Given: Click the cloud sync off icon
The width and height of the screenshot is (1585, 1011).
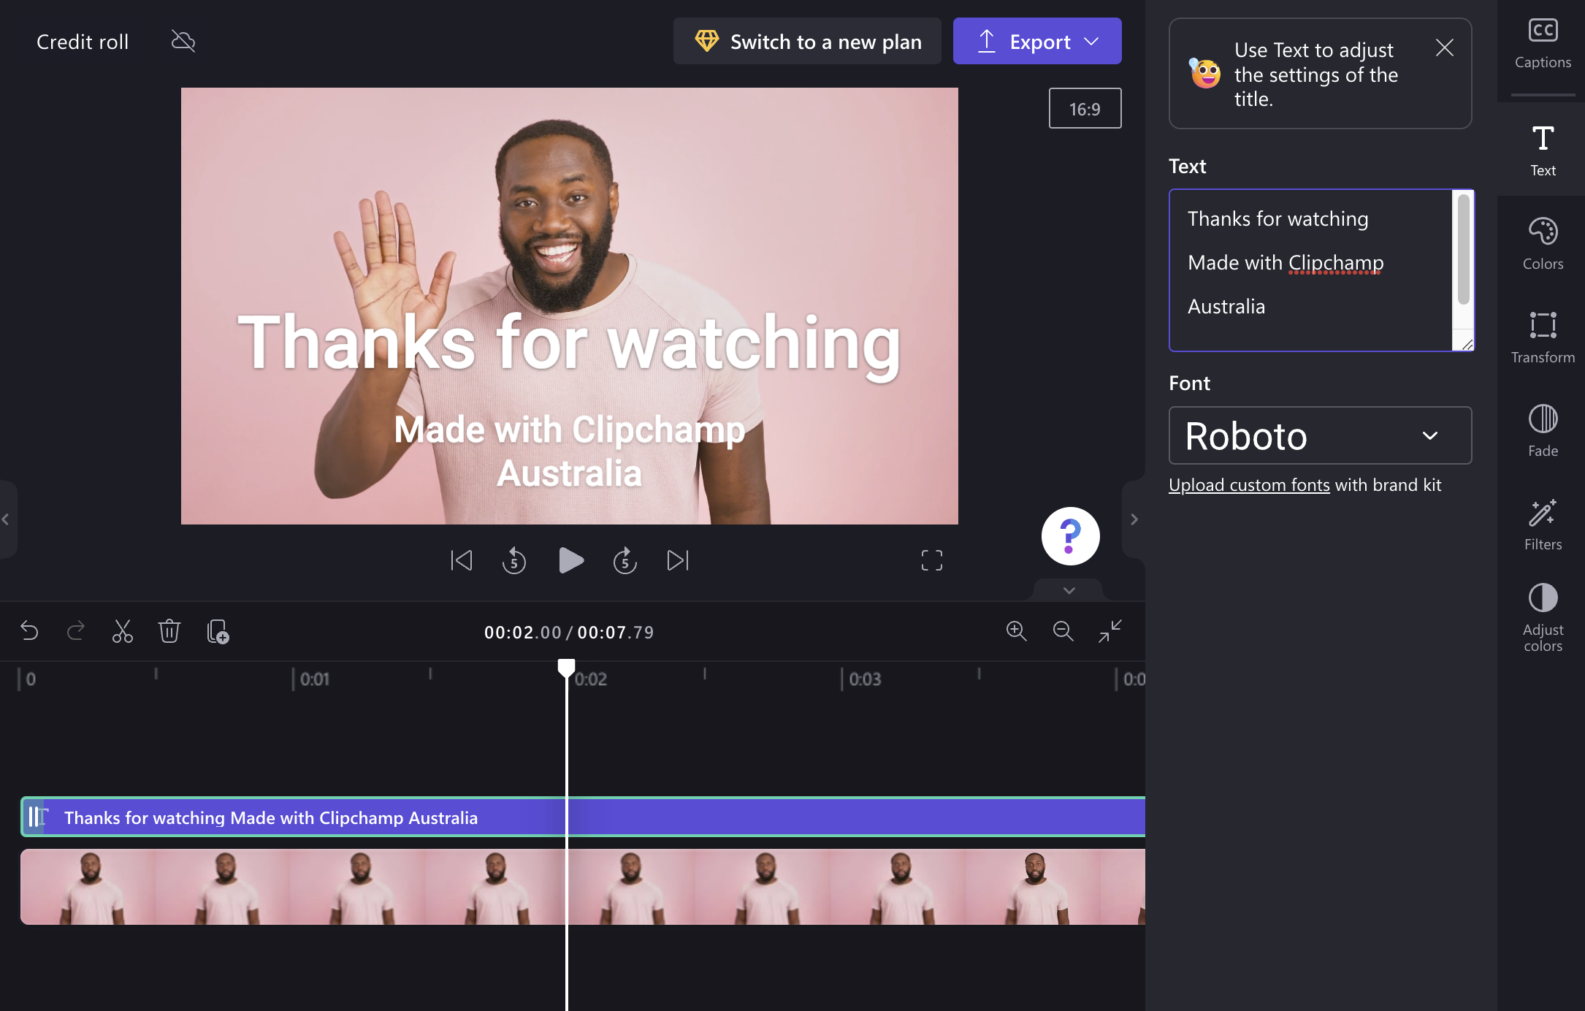Looking at the screenshot, I should coord(183,41).
